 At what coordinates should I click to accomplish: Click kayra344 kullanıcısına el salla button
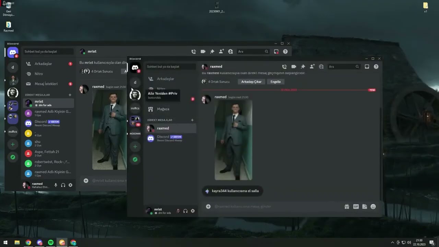pos(233,191)
